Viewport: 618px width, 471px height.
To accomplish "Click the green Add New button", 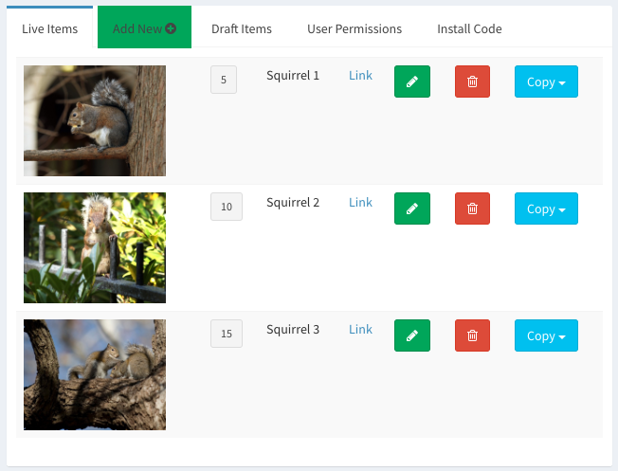I will [x=144, y=28].
